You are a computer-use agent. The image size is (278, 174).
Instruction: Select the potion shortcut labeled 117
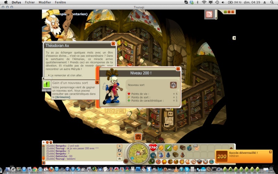click(x=161, y=155)
